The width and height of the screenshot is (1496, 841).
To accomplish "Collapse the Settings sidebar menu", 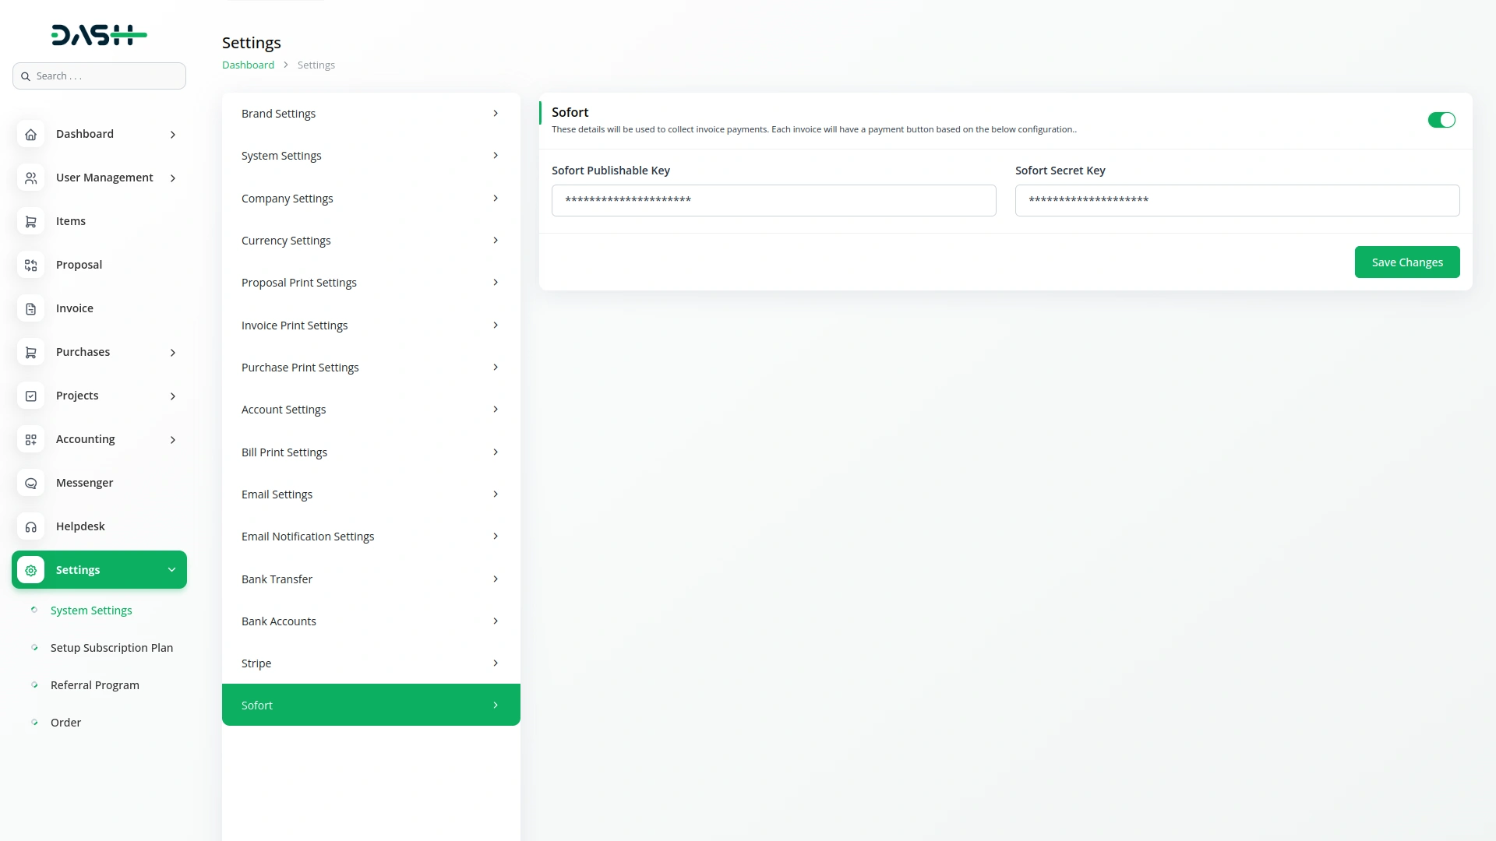I will pyautogui.click(x=171, y=570).
